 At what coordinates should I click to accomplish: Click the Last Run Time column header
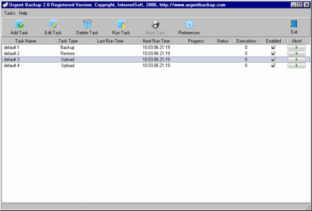[110, 41]
